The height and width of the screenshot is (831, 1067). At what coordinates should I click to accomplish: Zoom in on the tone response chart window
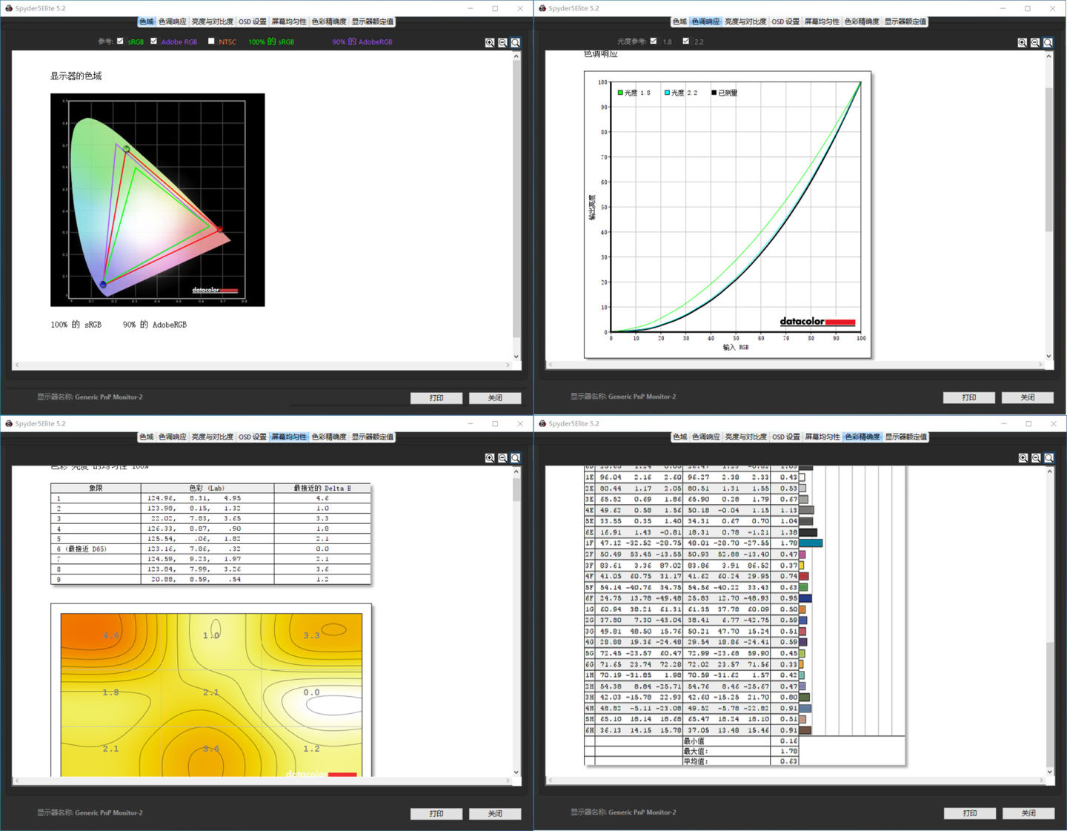tap(1023, 42)
